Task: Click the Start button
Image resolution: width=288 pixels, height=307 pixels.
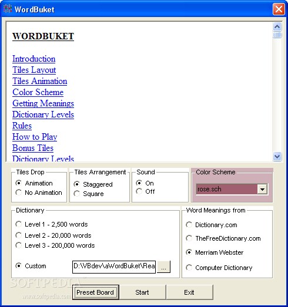Action: click(142, 292)
